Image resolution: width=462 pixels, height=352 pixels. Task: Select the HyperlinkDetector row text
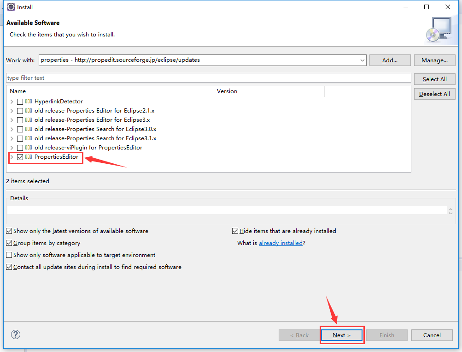(x=58, y=101)
